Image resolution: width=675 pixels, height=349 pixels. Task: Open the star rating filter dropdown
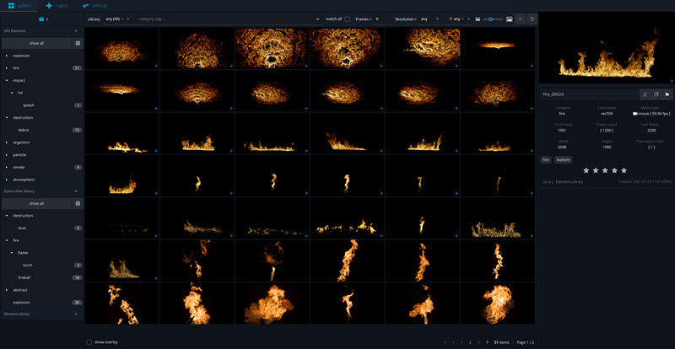468,19
